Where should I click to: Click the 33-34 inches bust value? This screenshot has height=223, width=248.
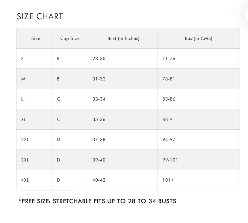pyautogui.click(x=99, y=99)
